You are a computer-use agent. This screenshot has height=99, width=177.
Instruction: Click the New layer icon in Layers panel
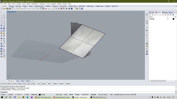(x=150, y=15)
